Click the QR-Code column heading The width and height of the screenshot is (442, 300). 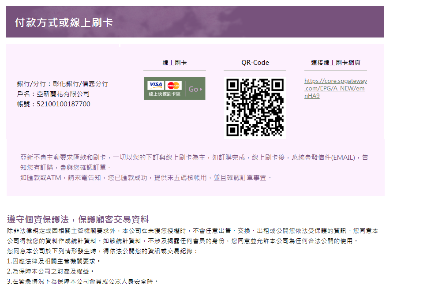pyautogui.click(x=255, y=63)
